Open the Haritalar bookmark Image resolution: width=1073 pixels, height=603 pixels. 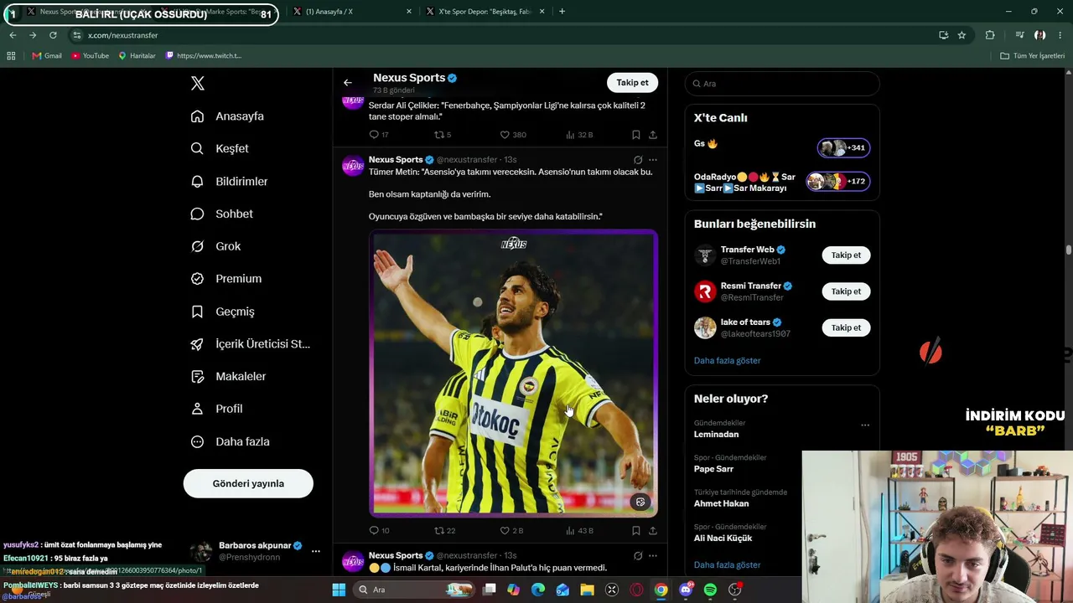click(137, 56)
